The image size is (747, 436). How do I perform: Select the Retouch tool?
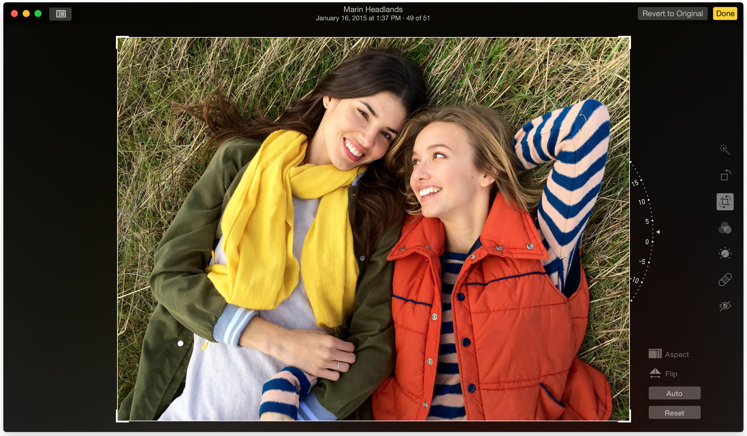(x=725, y=279)
